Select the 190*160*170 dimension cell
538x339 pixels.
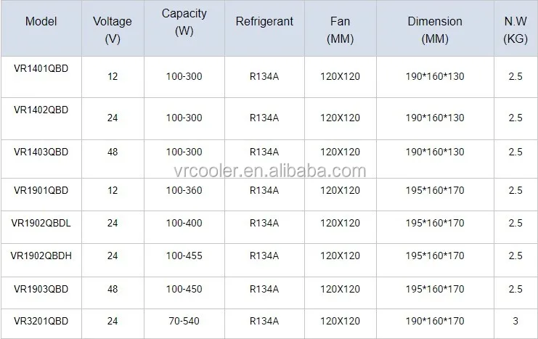(434, 319)
